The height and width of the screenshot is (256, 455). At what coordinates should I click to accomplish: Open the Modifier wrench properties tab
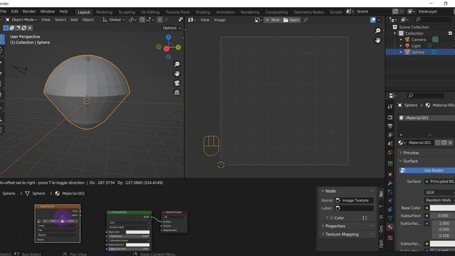coord(390,183)
